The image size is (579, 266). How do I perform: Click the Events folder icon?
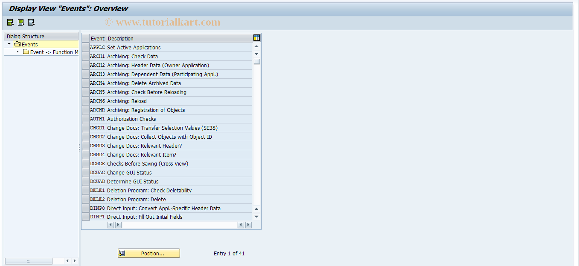pos(17,44)
